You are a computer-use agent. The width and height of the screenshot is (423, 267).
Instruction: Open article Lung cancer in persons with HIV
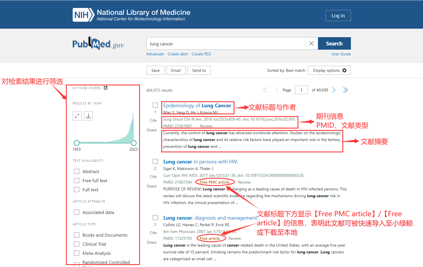(201, 162)
